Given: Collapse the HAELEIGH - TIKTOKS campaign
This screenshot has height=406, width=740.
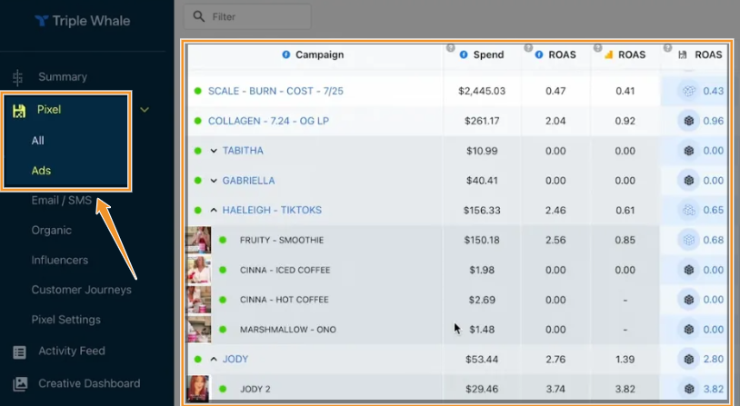Looking at the screenshot, I should [214, 211].
